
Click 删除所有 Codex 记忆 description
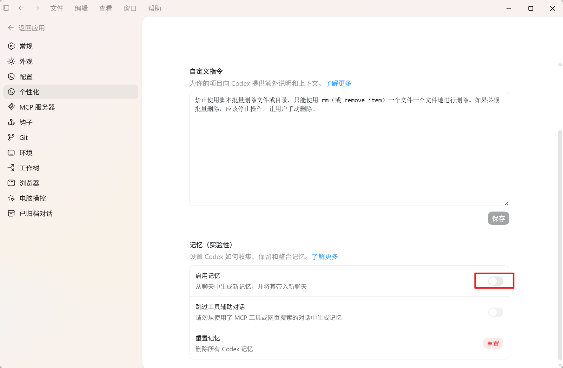coord(224,349)
